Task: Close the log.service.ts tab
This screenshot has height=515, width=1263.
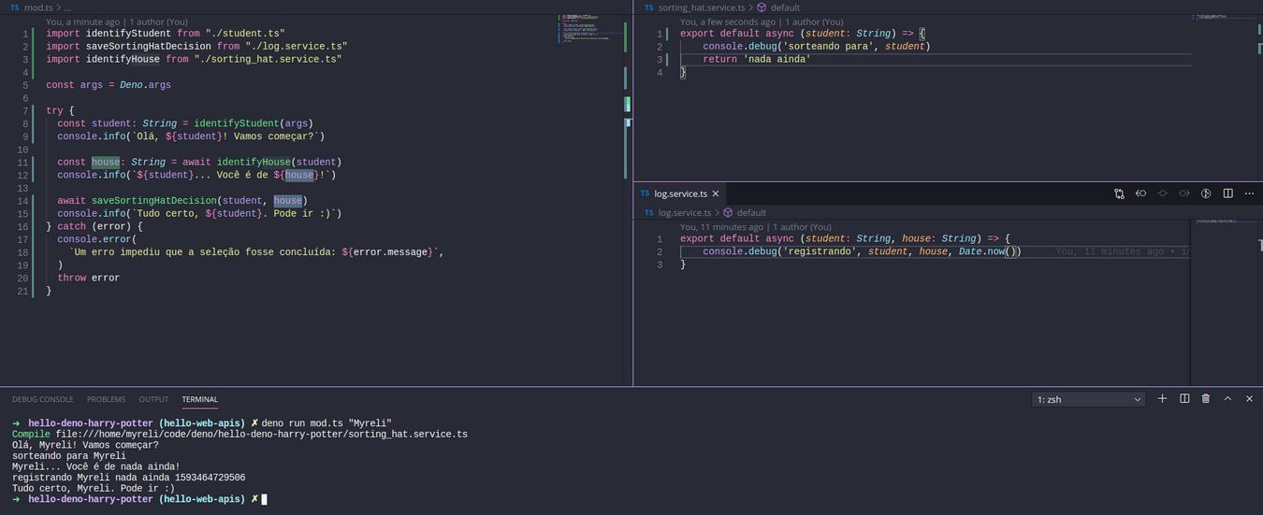Action: point(716,193)
